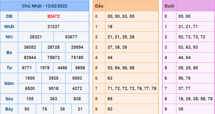This screenshot has width=215, height=114.
Task: Select Ba prize number 82944
Action: (x=30, y=57)
